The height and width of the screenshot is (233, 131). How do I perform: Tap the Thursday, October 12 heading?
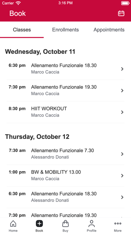37,137
